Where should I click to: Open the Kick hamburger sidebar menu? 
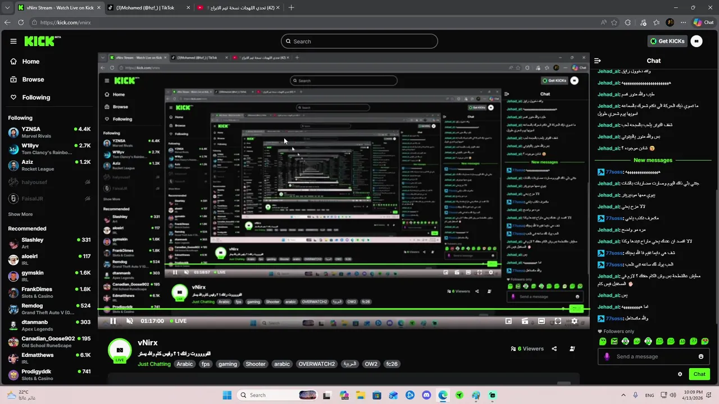click(x=13, y=41)
